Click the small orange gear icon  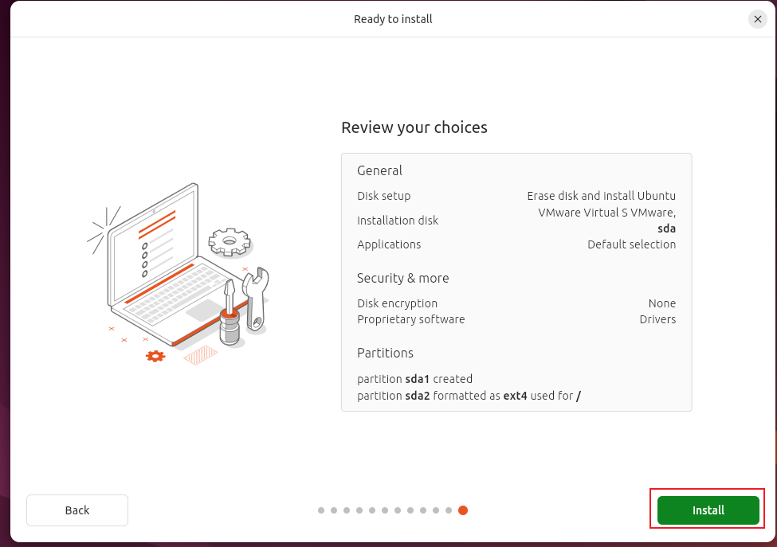point(155,356)
